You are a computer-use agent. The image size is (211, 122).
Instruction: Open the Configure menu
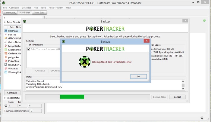coord(14,8)
